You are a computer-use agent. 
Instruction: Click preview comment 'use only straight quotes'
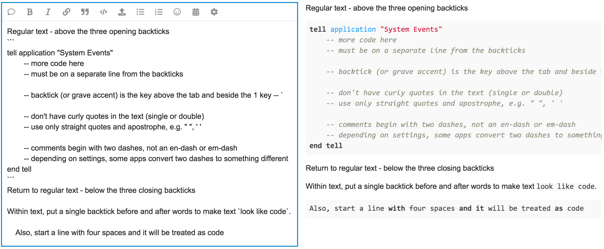point(444,103)
